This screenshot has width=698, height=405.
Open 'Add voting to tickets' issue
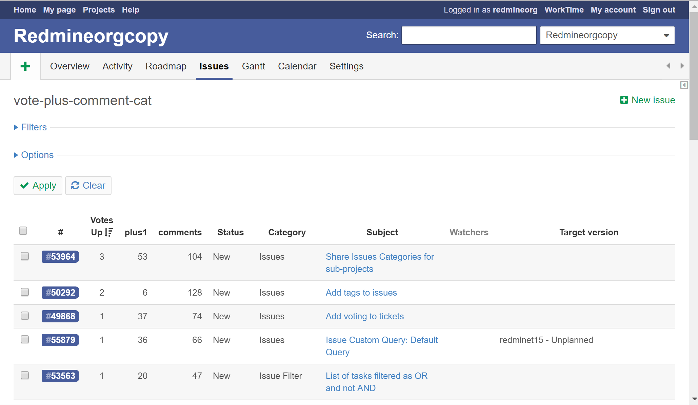(x=365, y=316)
